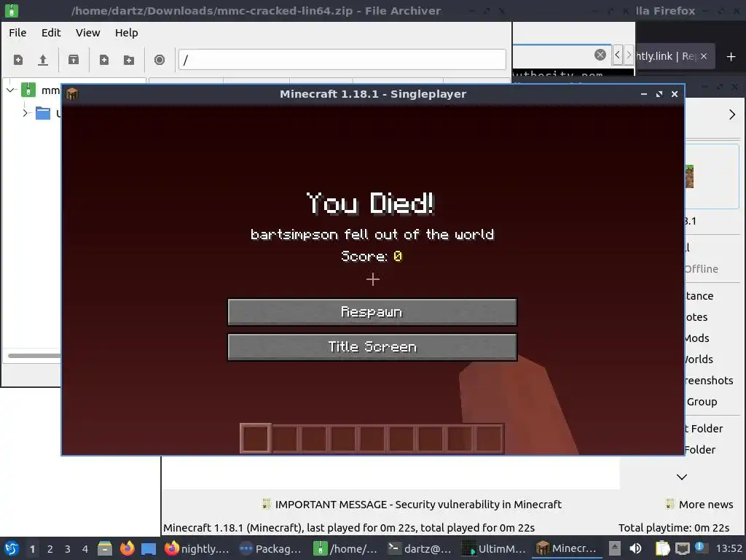This screenshot has height=560, width=746.
Task: Open volume control speaker icon
Action: [x=635, y=548]
